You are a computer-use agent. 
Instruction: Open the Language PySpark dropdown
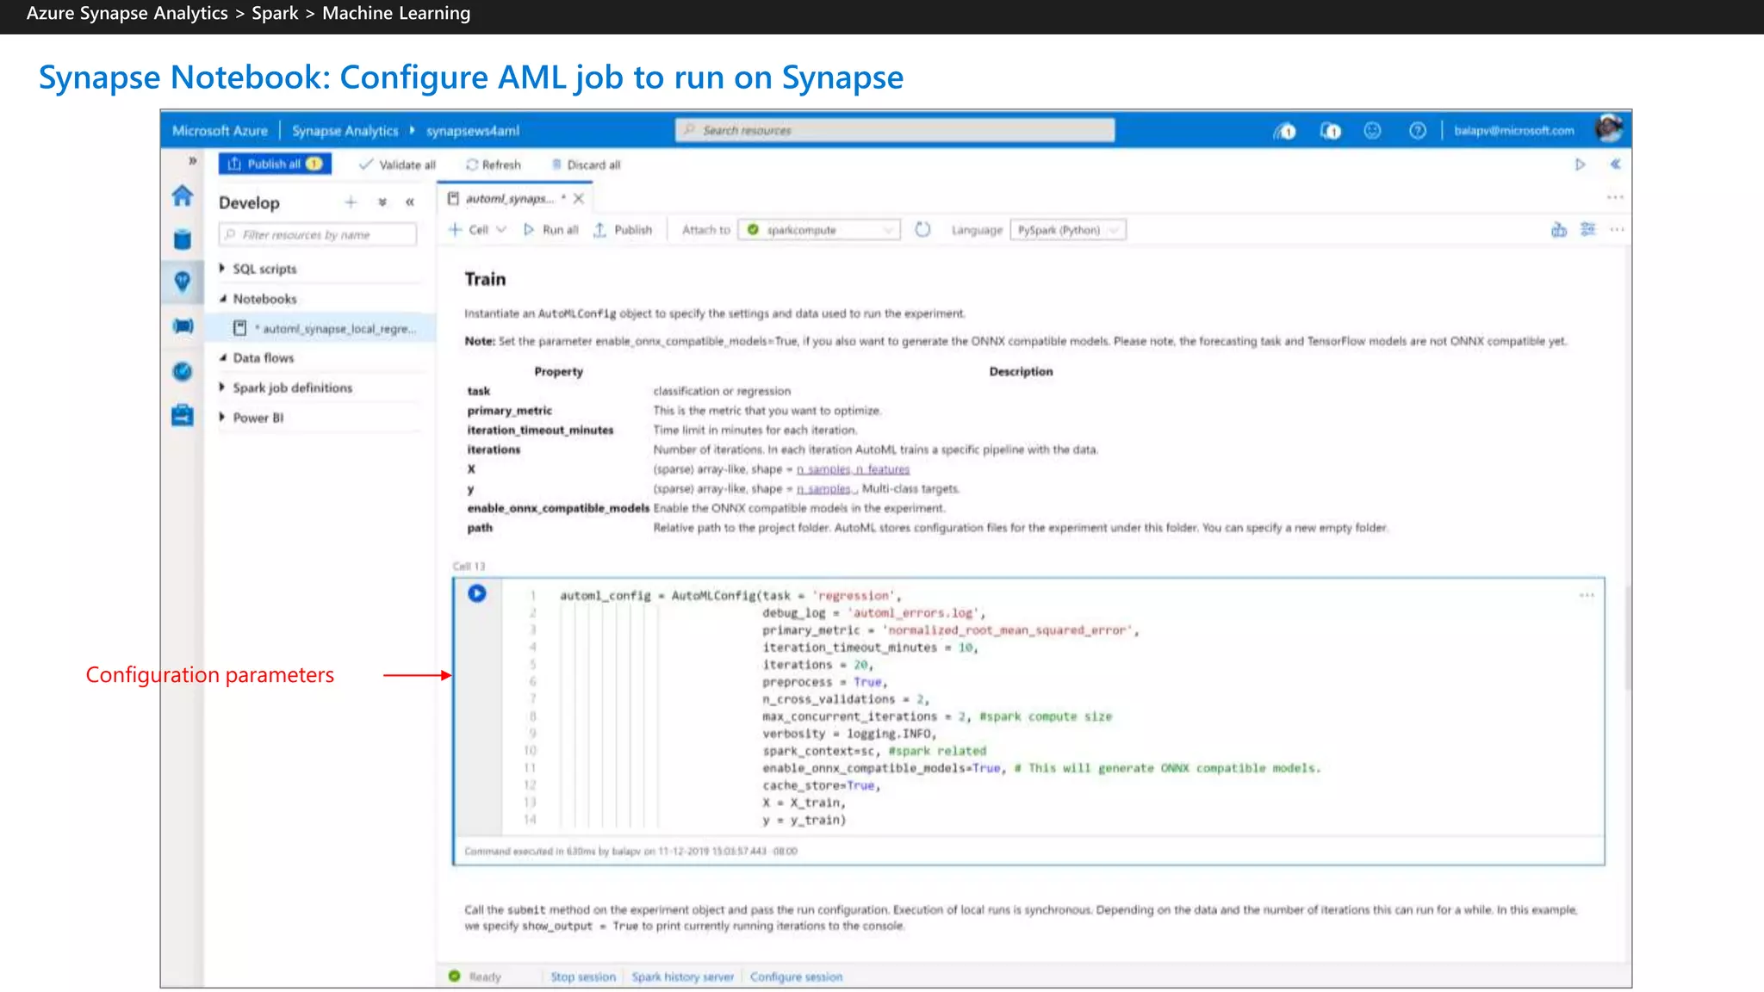pos(1068,230)
